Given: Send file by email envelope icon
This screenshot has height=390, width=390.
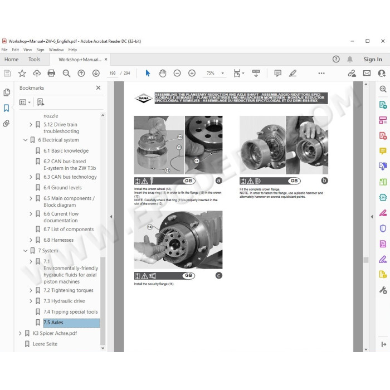Looking at the screenshot, I should pyautogui.click(x=367, y=73).
